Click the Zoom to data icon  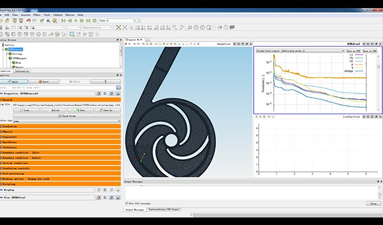click(x=125, y=28)
